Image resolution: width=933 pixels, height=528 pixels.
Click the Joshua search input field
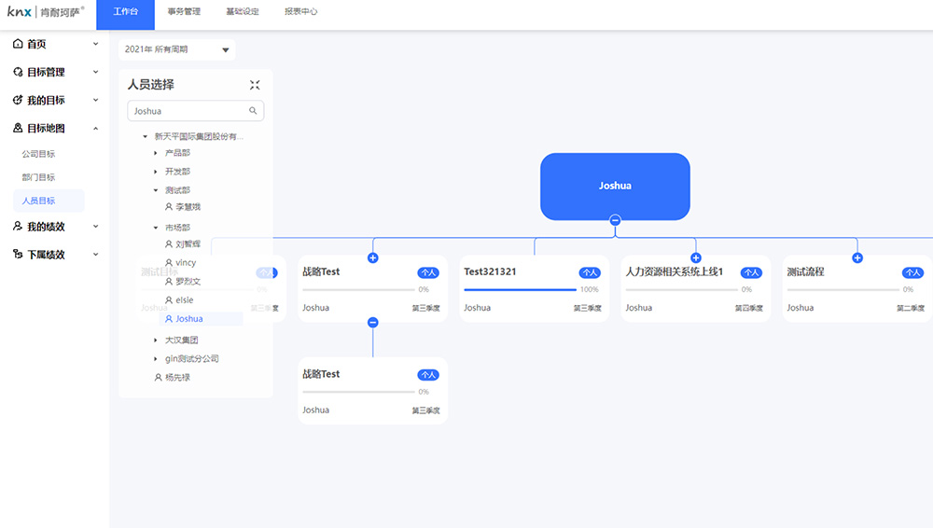(195, 111)
